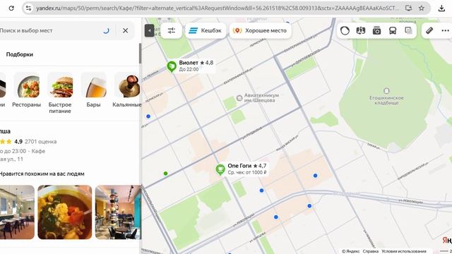Screen dimensions: 452x254
Task: Reload the browser page
Action: 11,8
